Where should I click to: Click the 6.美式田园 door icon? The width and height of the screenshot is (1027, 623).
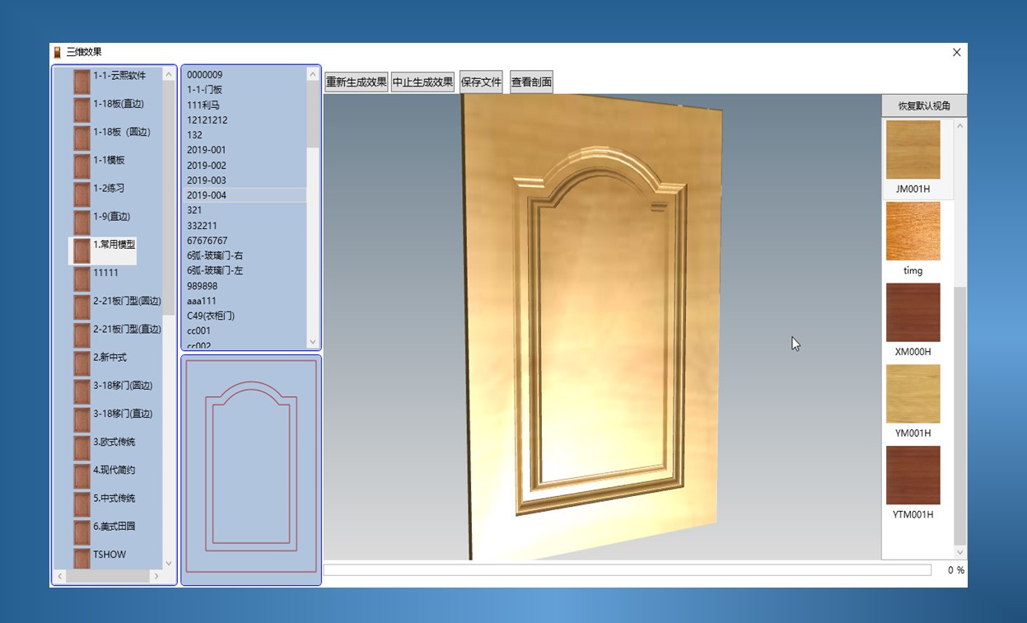(x=82, y=532)
